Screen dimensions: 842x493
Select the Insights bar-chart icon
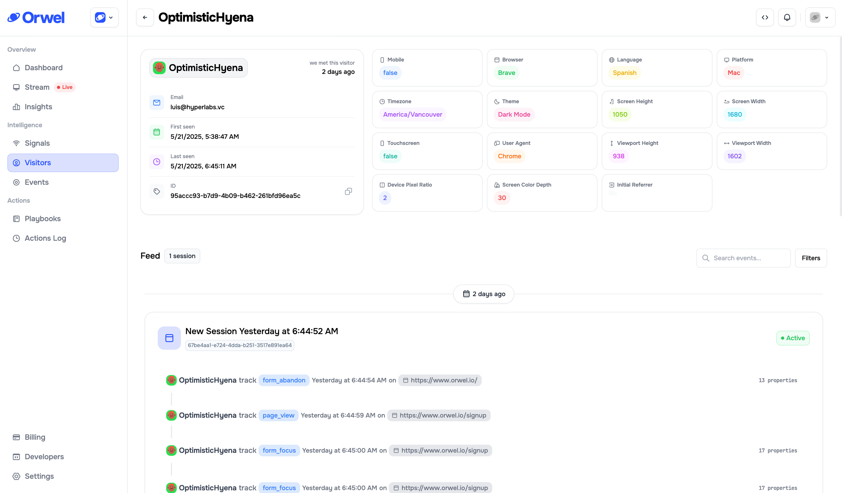[x=16, y=107]
